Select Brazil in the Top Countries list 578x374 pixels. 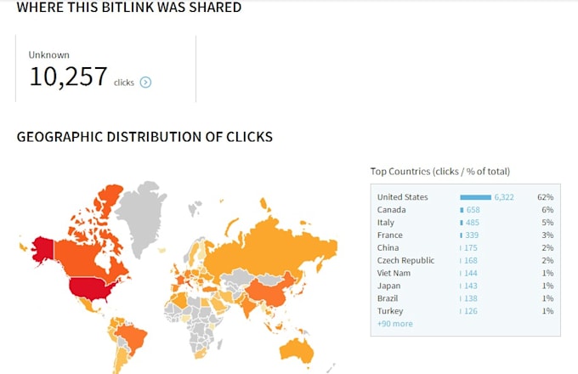(389, 298)
